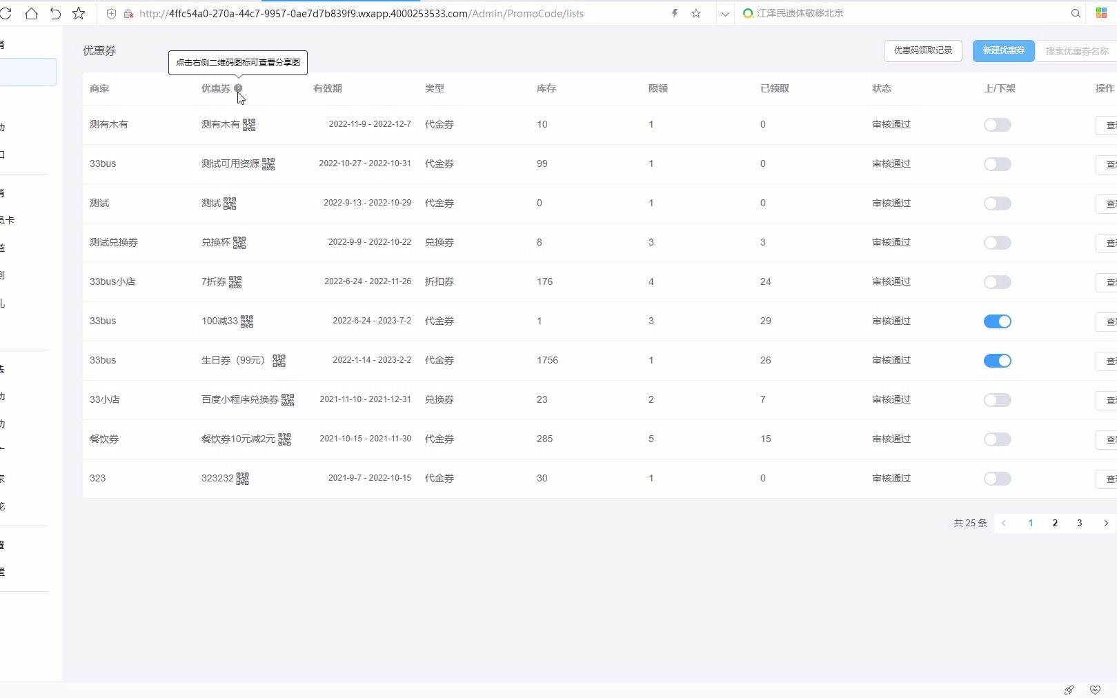This screenshot has height=698, width=1117.
Task: Open colorful apps grid icon
Action: [1101, 13]
